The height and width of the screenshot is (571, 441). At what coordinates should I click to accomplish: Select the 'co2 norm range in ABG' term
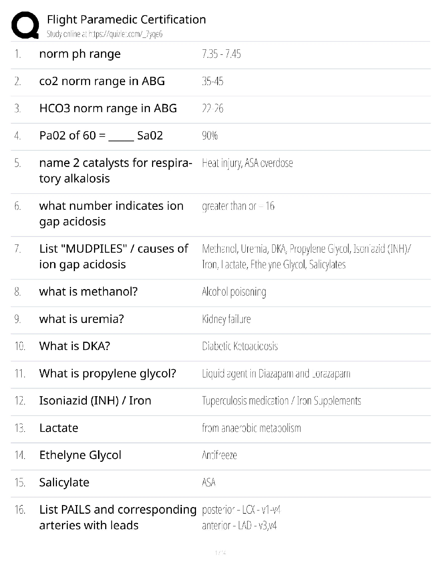(x=102, y=81)
